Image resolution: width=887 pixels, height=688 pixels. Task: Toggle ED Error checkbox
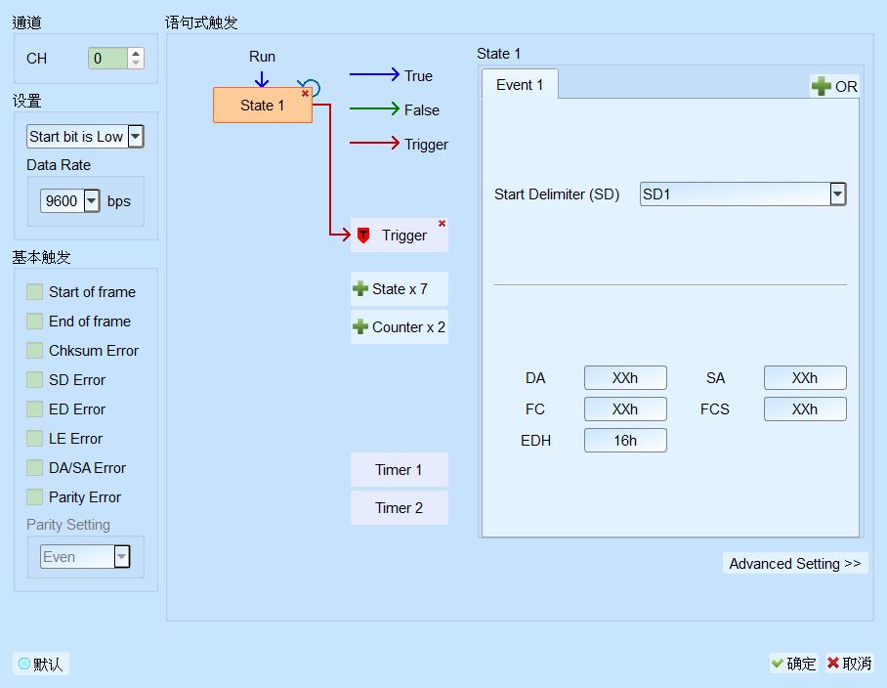[x=34, y=409]
